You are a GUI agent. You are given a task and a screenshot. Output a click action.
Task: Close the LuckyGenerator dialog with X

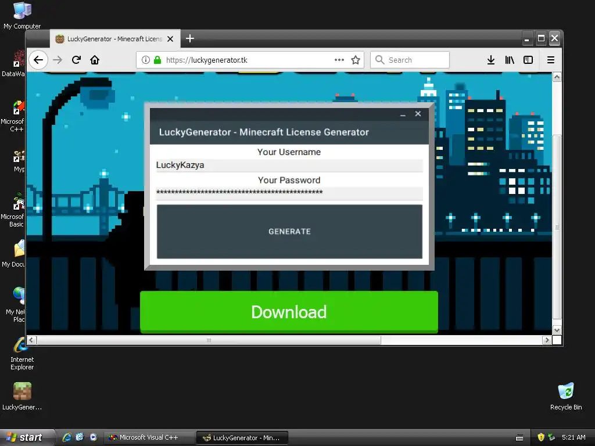coord(418,114)
